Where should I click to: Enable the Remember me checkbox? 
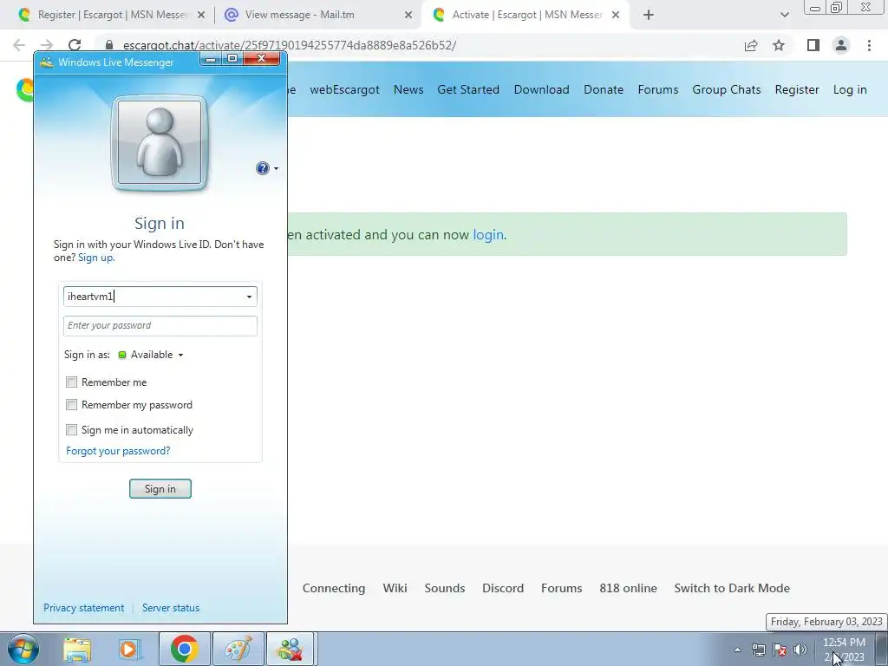[x=71, y=382]
